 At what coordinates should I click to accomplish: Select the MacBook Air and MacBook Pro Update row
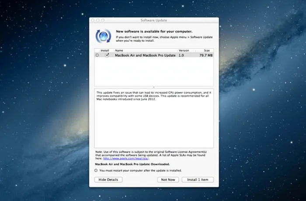[154, 55]
